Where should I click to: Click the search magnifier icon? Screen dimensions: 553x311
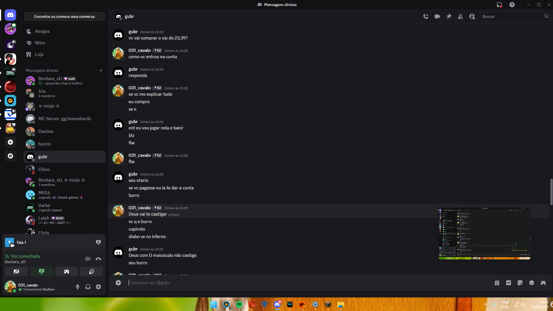click(546, 16)
